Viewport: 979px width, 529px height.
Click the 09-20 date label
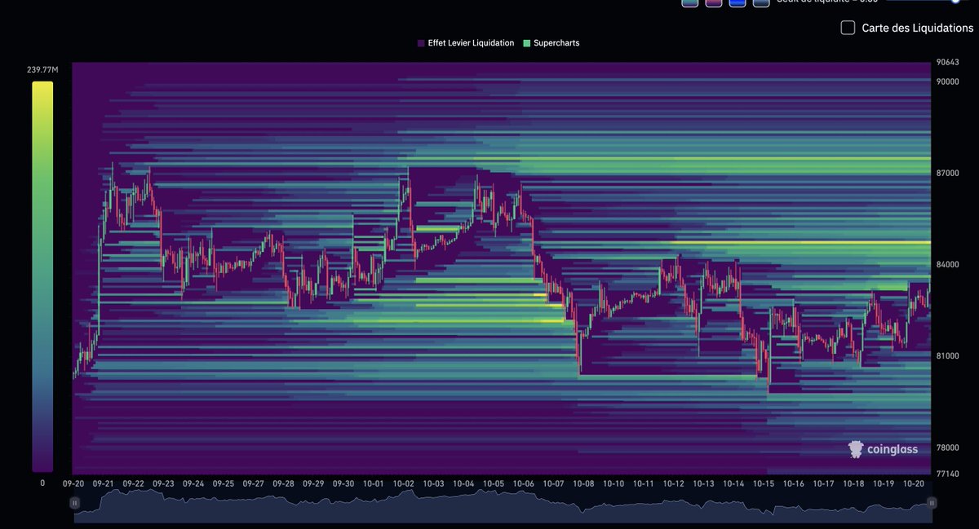(x=73, y=483)
